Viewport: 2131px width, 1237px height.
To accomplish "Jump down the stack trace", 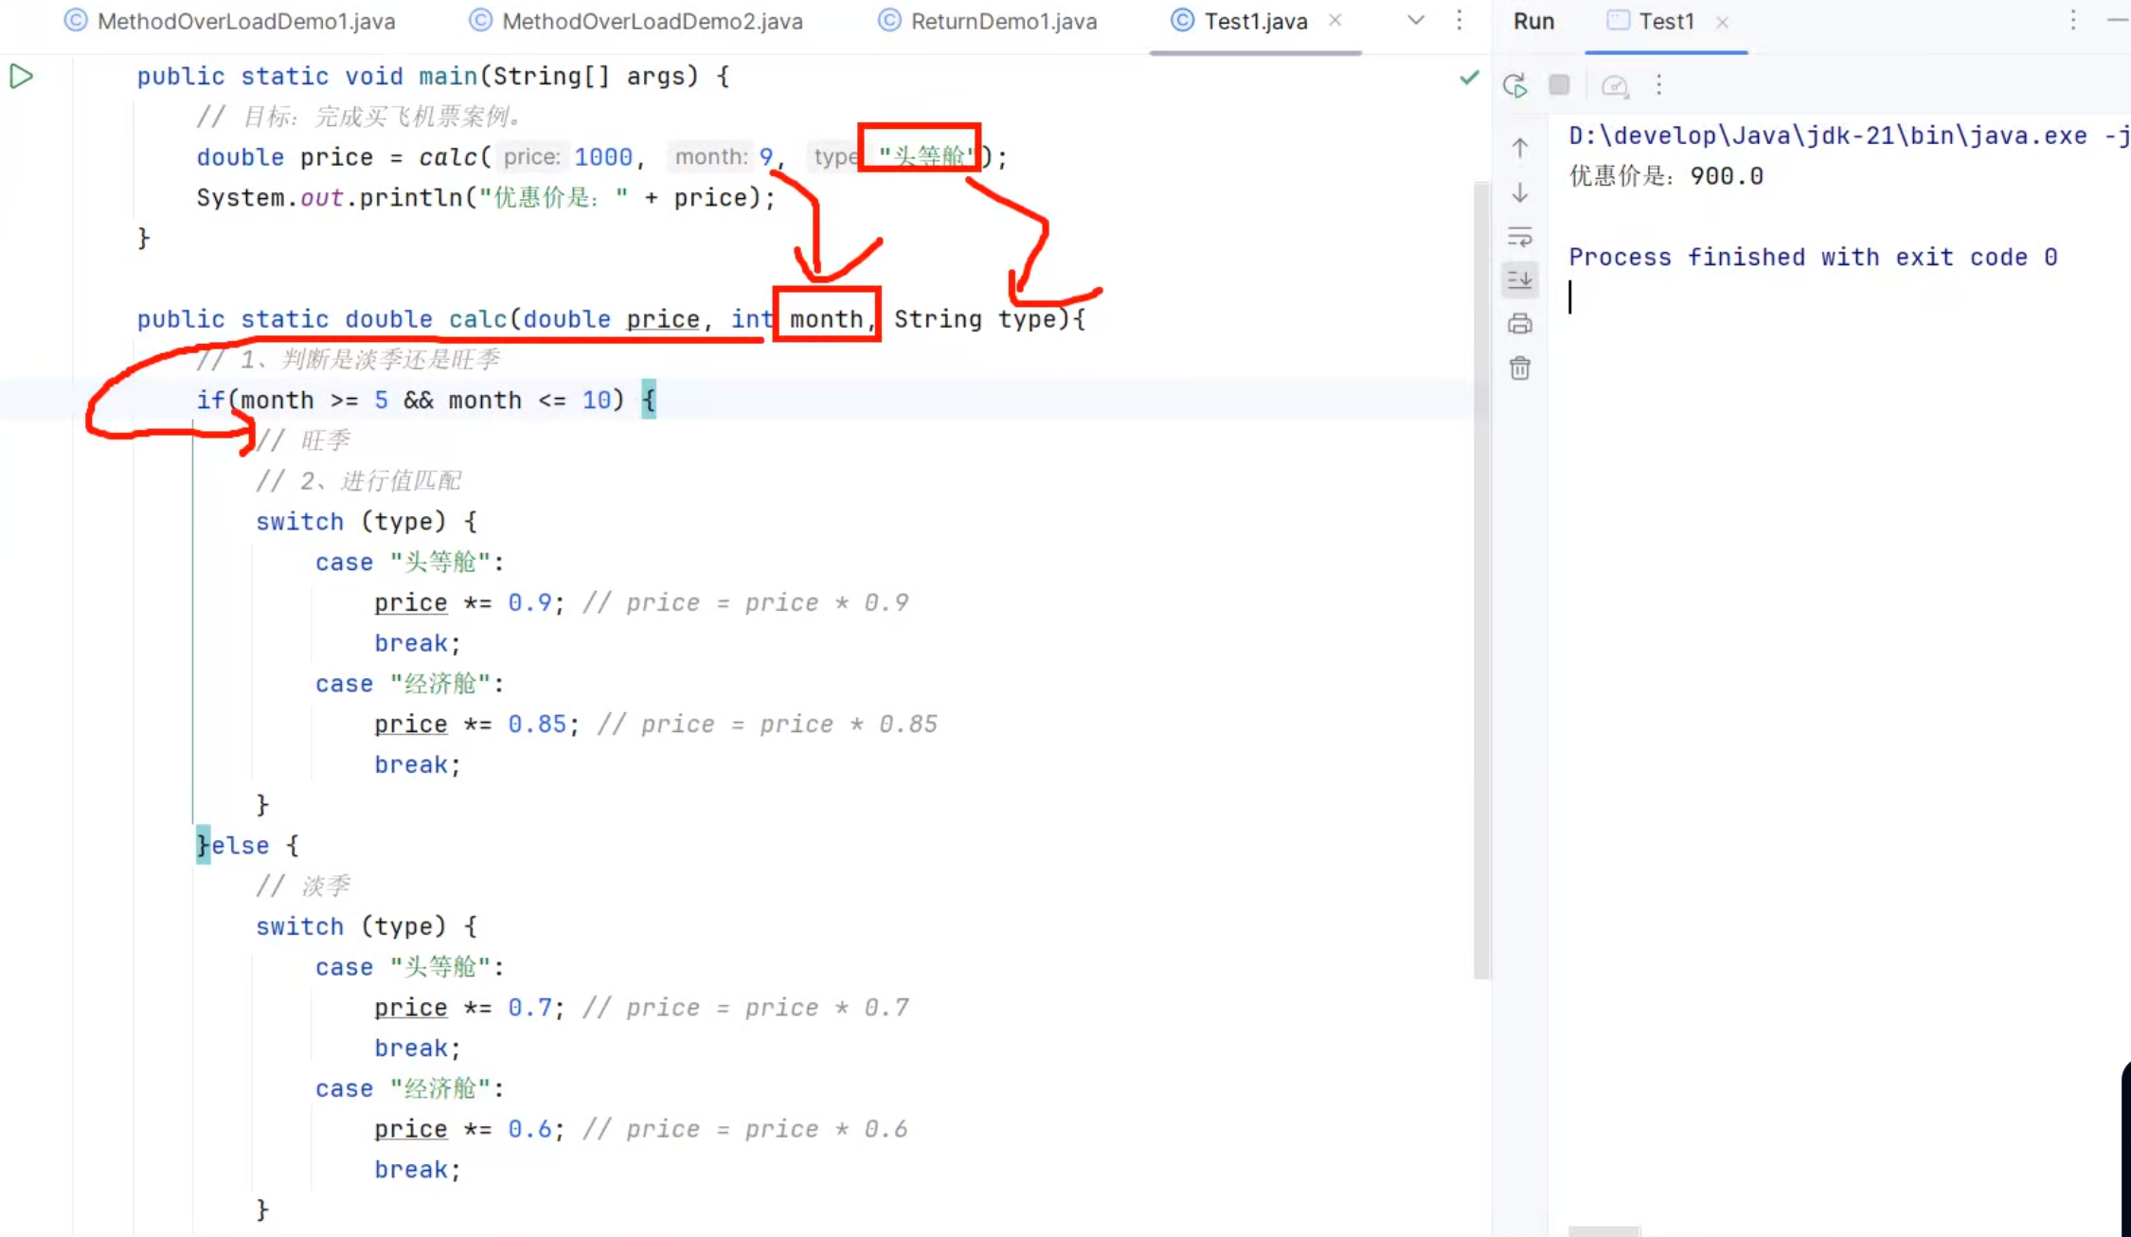I will tap(1520, 193).
